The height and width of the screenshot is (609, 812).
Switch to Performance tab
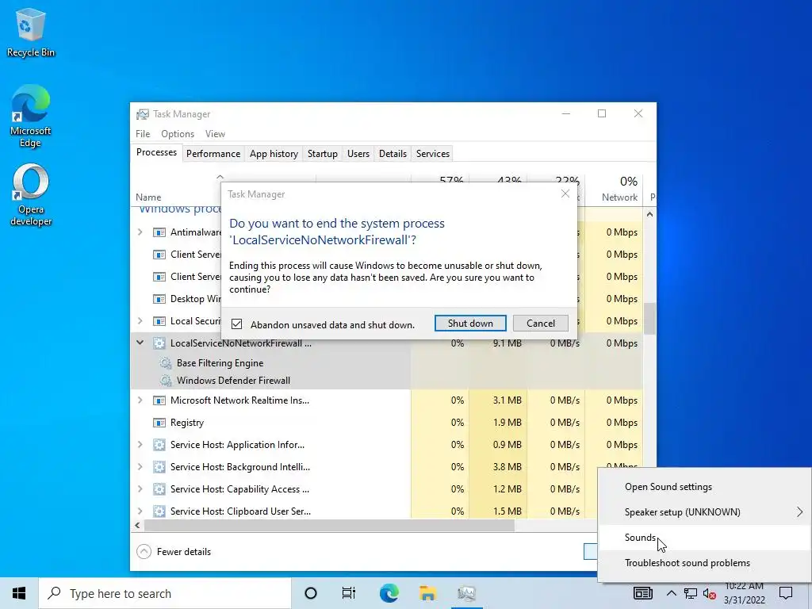[213, 154]
